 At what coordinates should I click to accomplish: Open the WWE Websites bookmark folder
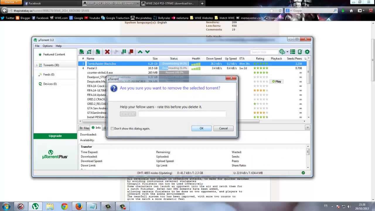[x=201, y=18]
